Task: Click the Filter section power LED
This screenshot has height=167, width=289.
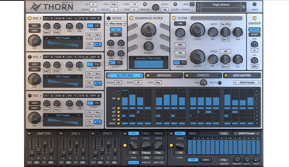Action: coord(175,18)
